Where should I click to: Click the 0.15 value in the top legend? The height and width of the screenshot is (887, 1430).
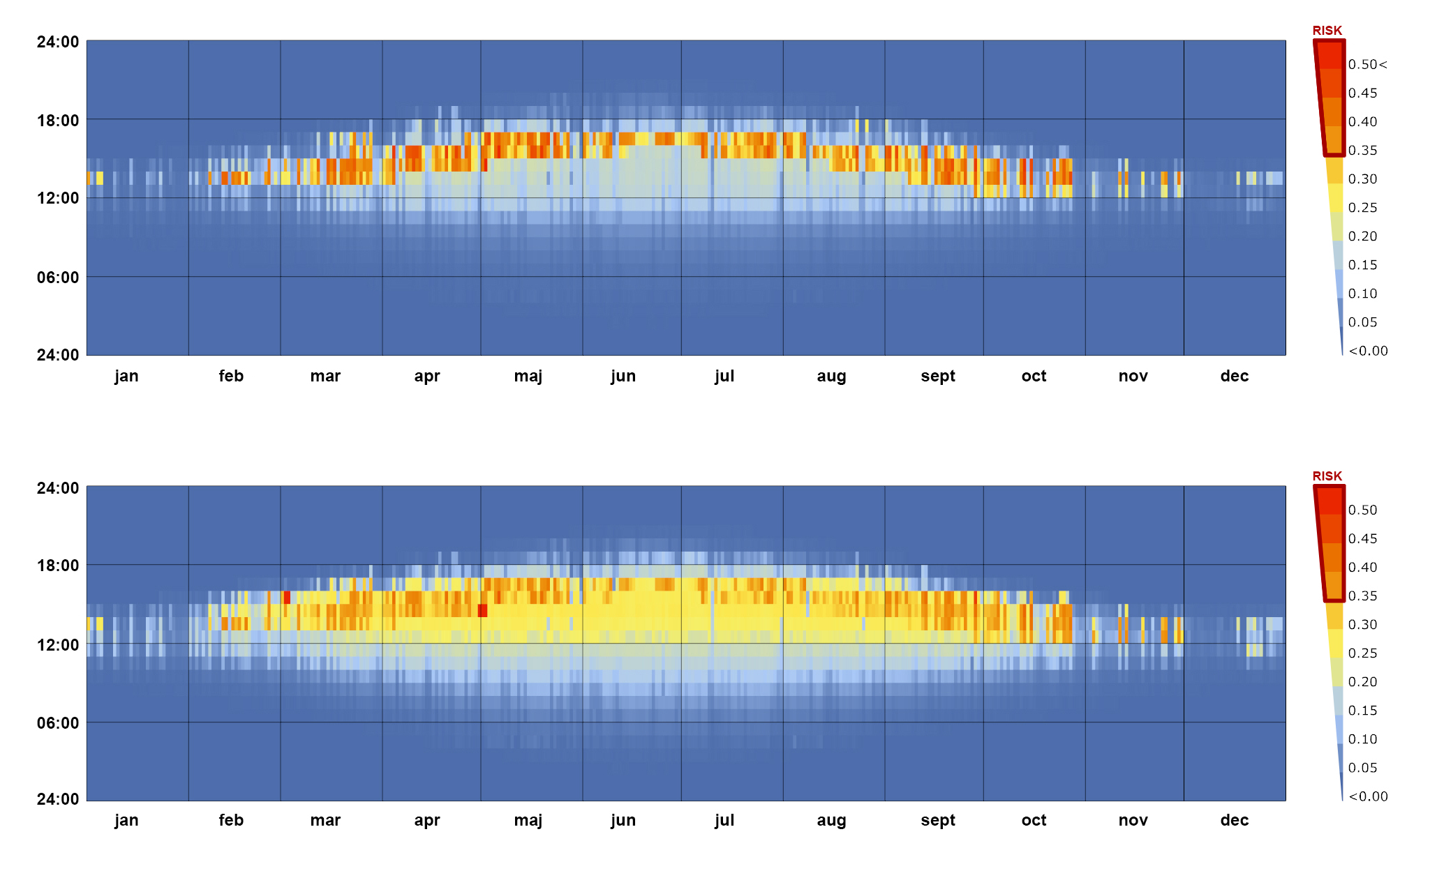pos(1362,264)
